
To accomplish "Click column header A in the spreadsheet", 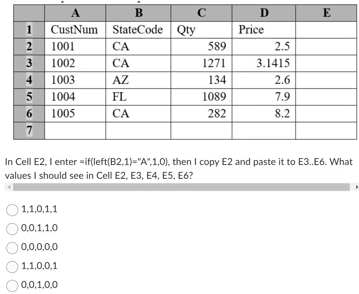I will (x=75, y=13).
